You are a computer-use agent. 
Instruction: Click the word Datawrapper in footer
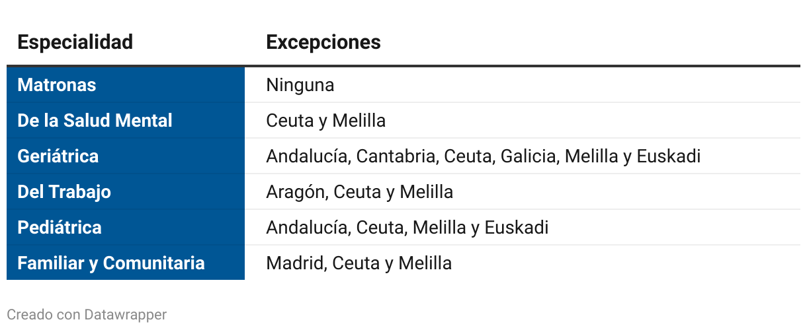coord(126,315)
